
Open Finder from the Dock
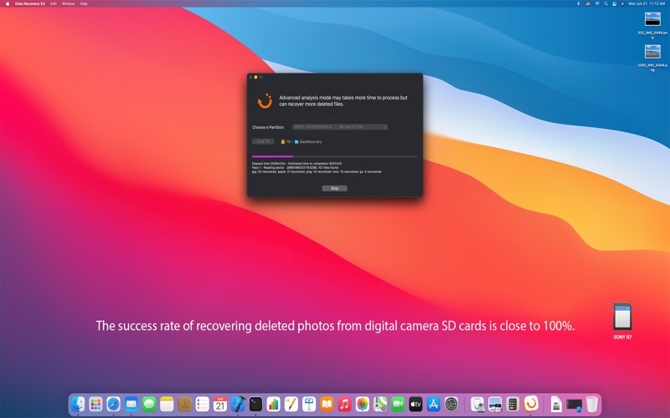click(78, 404)
